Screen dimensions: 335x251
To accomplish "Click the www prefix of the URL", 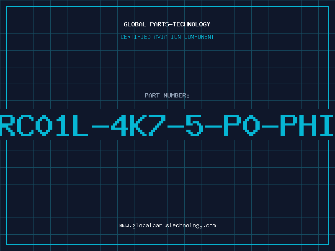I will coord(124,225).
